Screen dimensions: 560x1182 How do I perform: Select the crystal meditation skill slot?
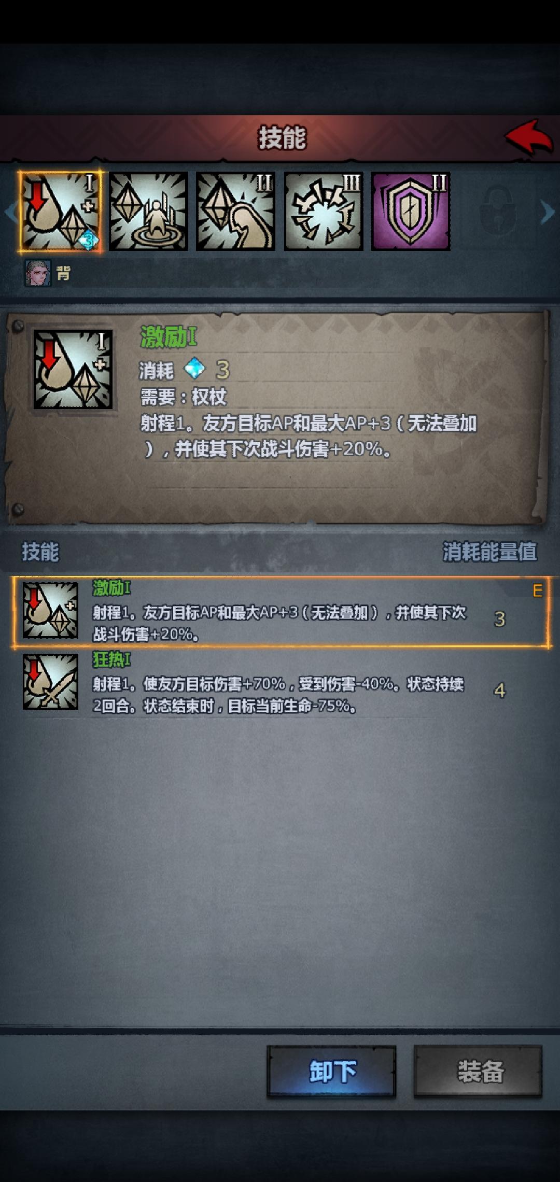coord(148,212)
